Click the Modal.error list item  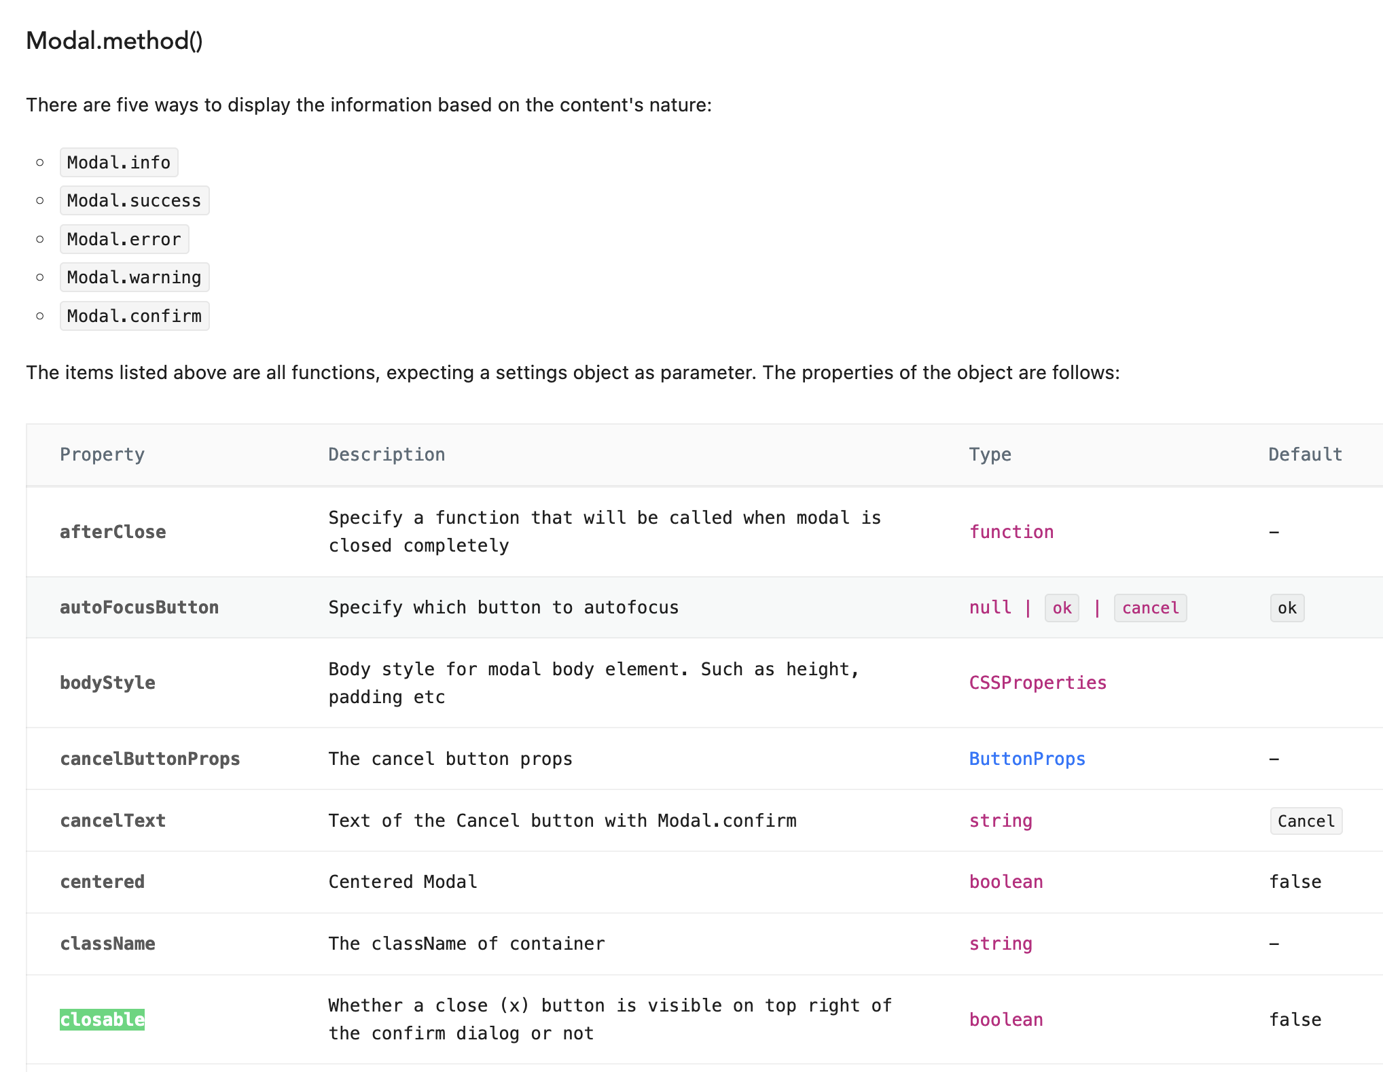[124, 238]
